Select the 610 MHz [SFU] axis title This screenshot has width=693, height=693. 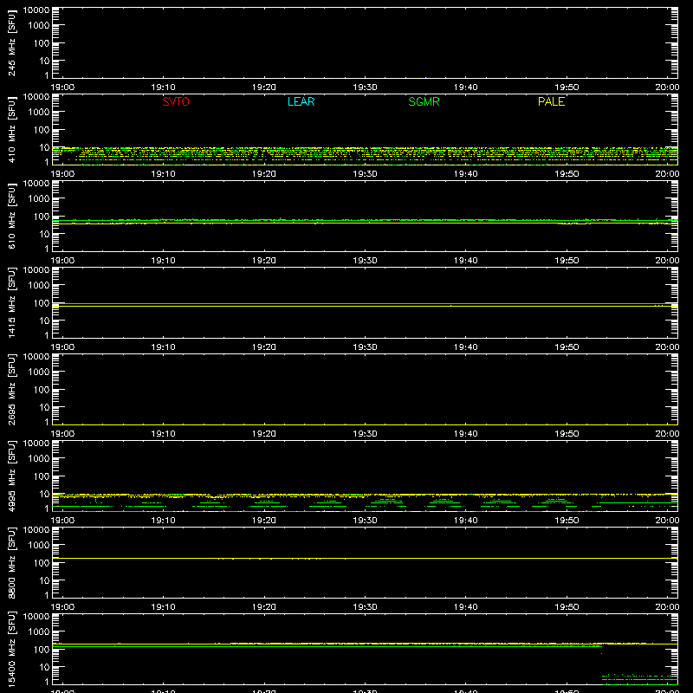pos(12,216)
